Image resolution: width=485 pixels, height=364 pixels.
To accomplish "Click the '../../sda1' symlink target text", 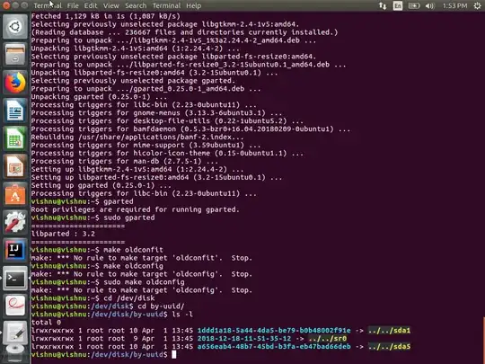I will point(389,331).
